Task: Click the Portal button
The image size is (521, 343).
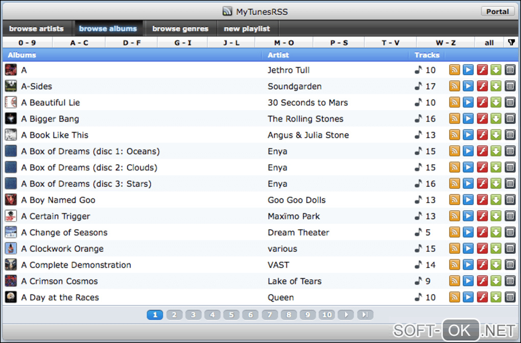Action: coord(498,12)
